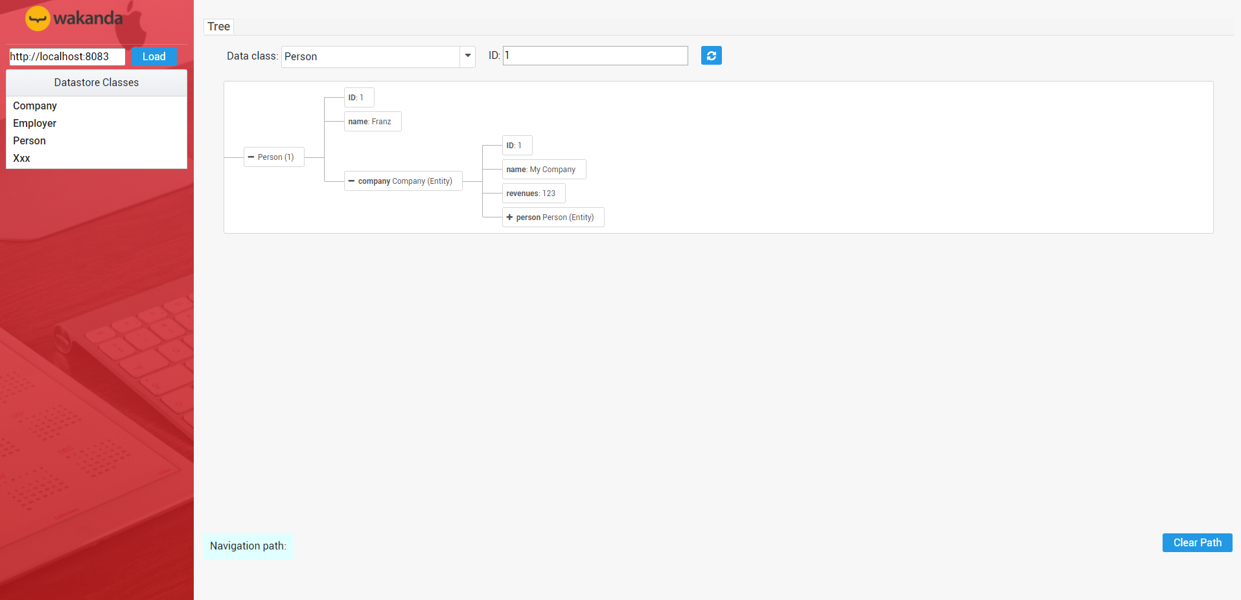Viewport: 1241px width, 600px height.
Task: Click the Clear Path button
Action: [x=1196, y=542]
